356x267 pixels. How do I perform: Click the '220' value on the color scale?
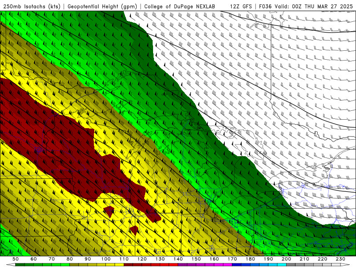point(322,259)
